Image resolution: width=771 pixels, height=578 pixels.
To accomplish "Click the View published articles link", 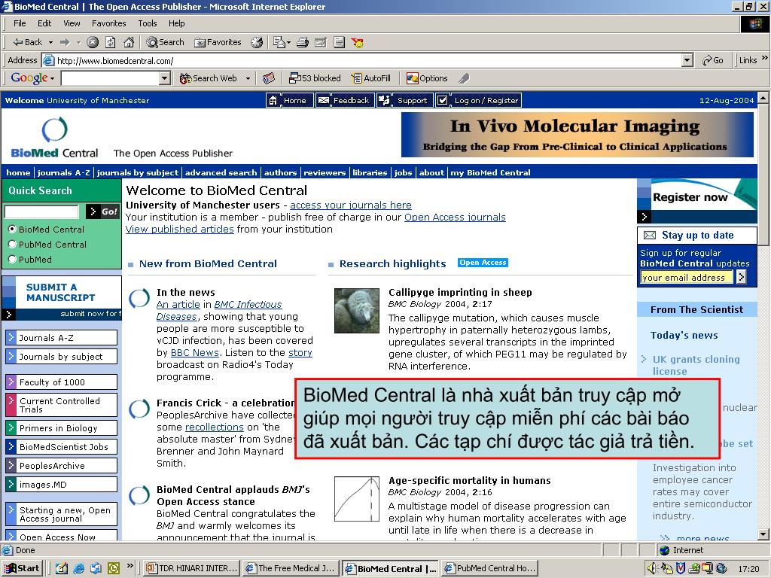I will [x=179, y=229].
